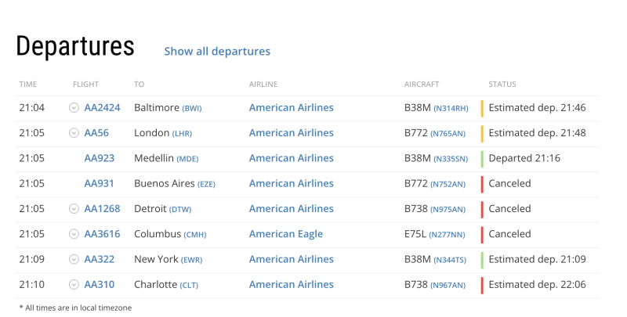Screen dimensions: 627x317
Task: Expand the AA56 flight row chevron
Action: point(74,133)
